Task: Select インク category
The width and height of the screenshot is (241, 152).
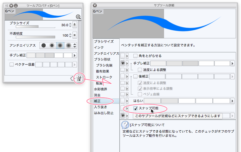Action: (99, 48)
